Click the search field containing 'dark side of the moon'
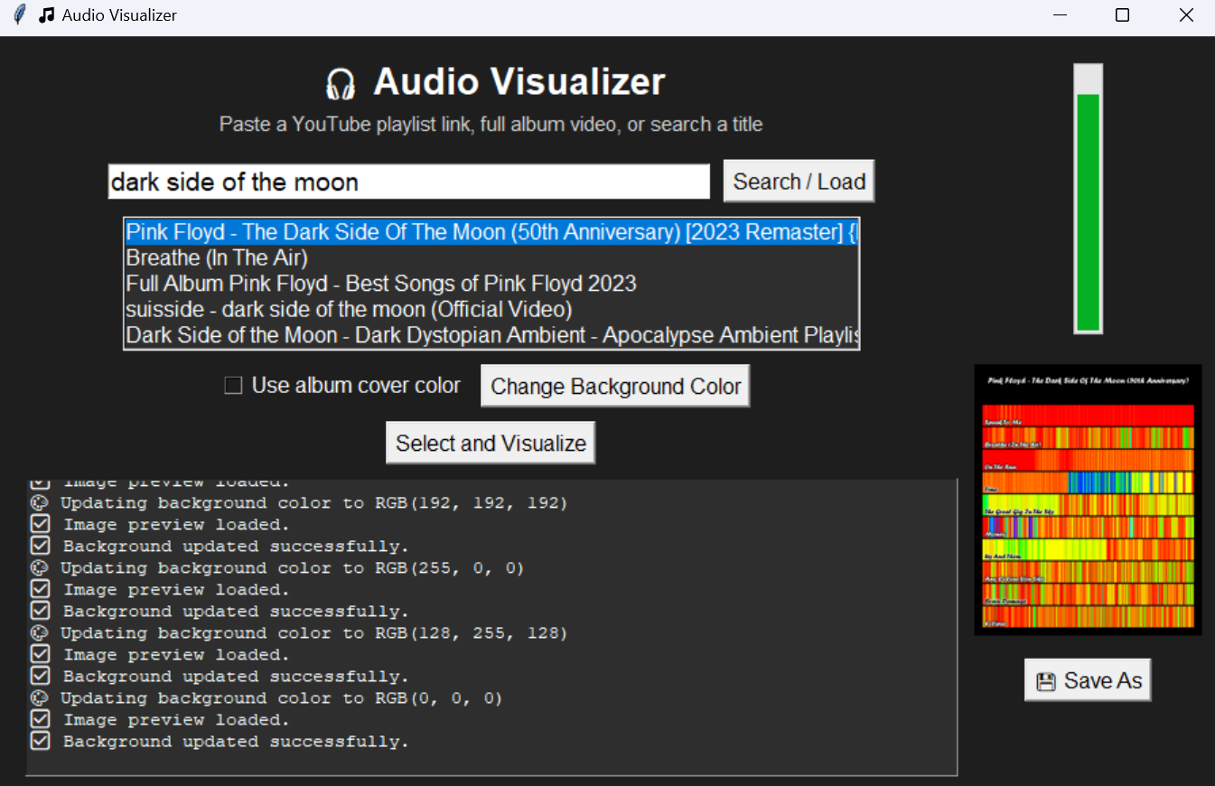This screenshot has width=1215, height=786. coord(408,182)
